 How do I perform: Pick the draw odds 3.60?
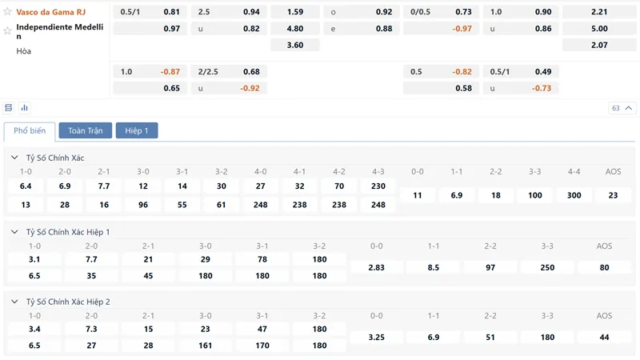point(295,45)
